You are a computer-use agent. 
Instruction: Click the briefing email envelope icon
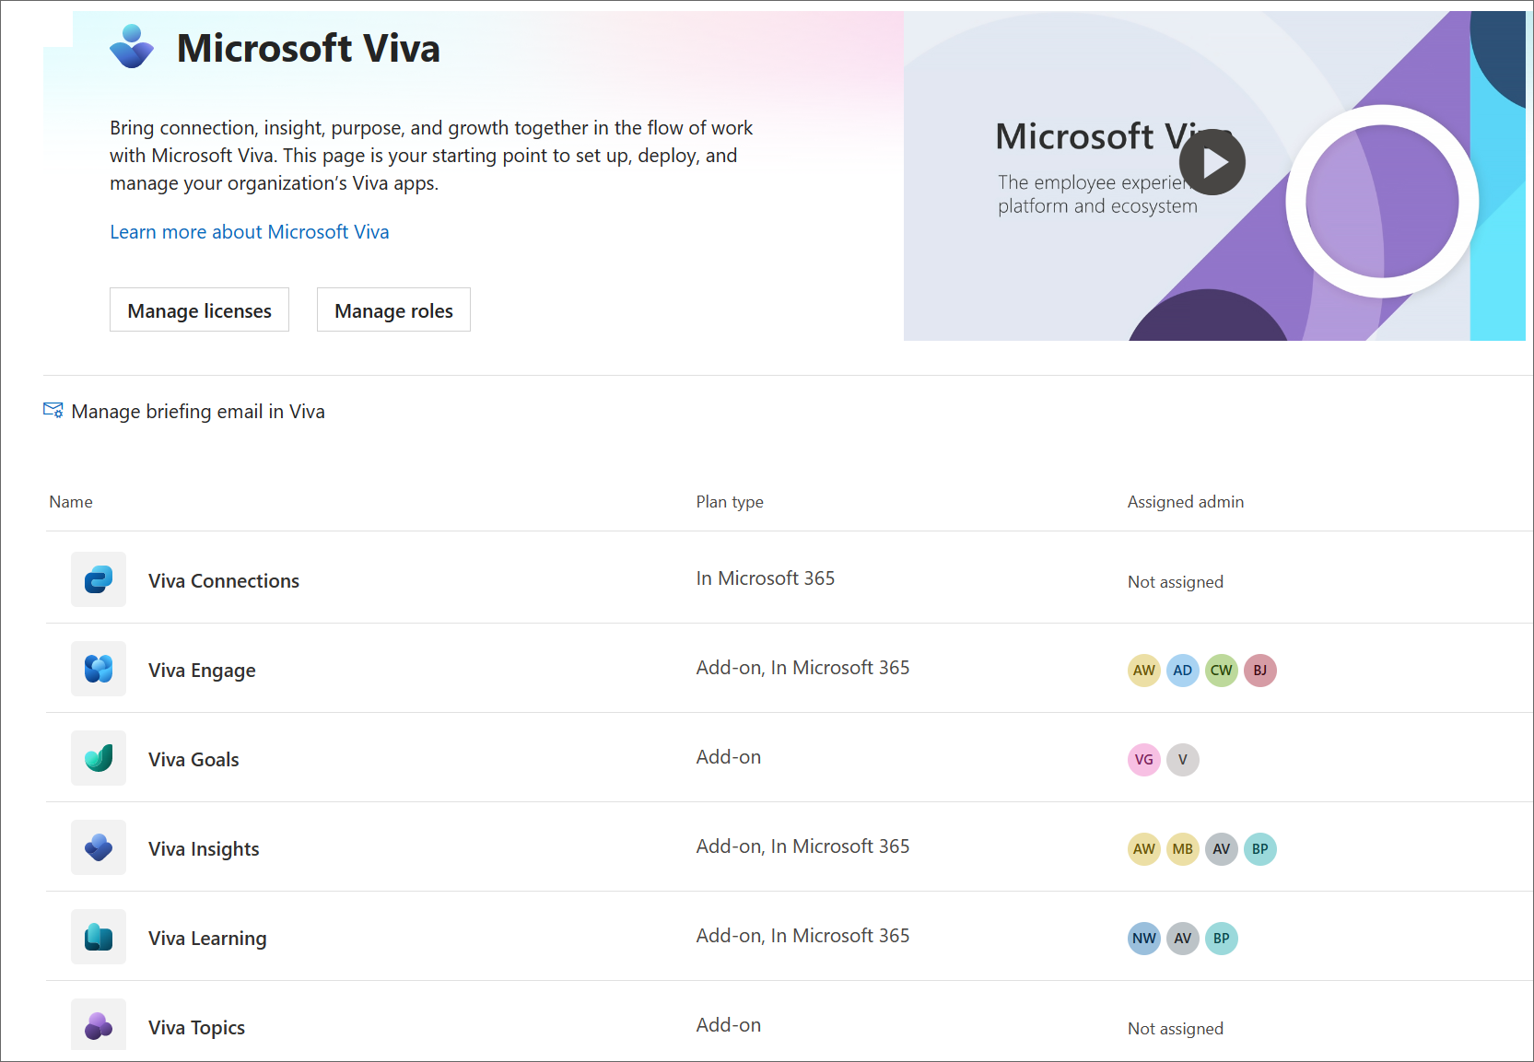point(53,411)
